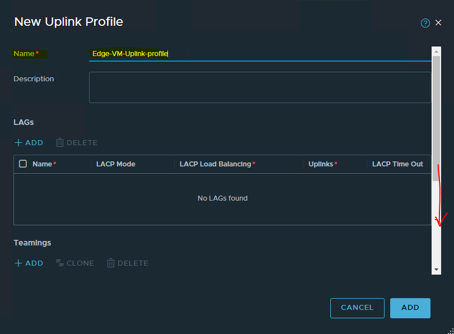This screenshot has height=334, width=454.
Task: Click the blue ADD button to save profile
Action: (x=410, y=308)
